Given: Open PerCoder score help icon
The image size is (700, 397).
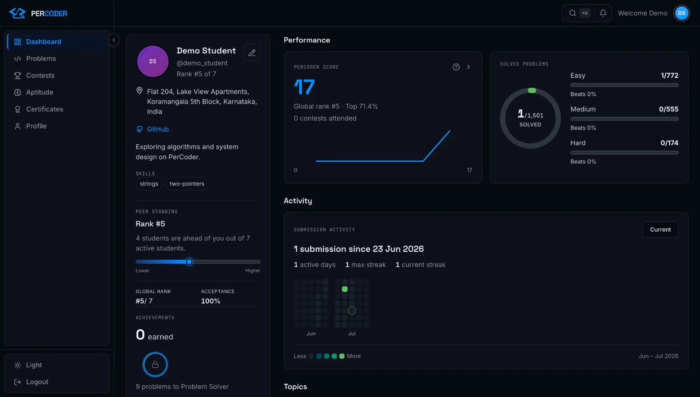Looking at the screenshot, I should tap(456, 67).
